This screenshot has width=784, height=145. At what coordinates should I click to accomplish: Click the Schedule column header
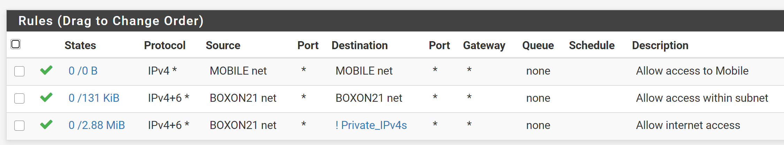tap(592, 45)
